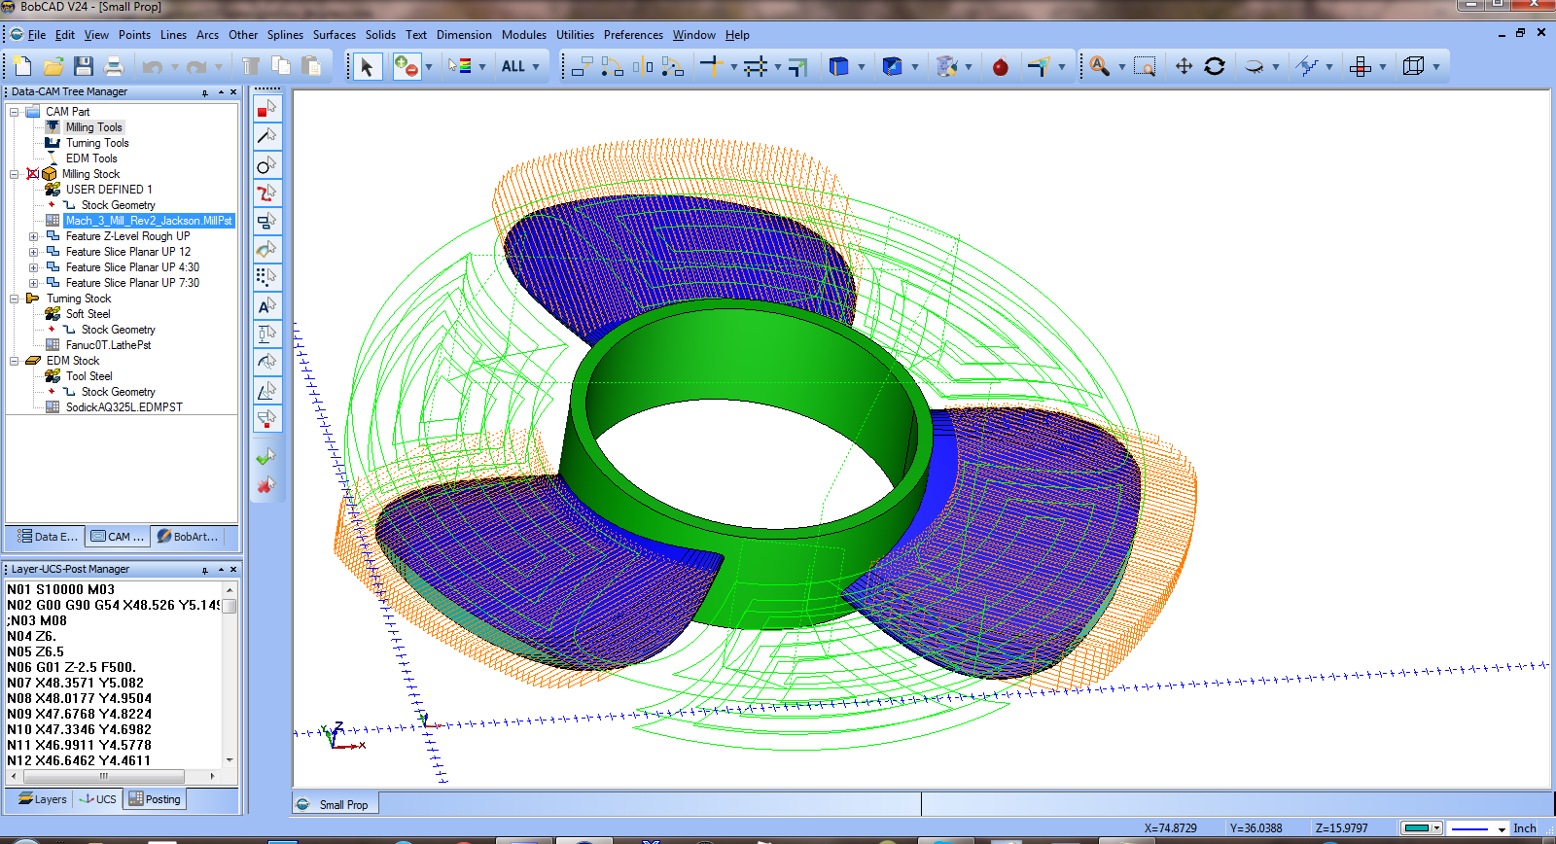Toggle the select arcs filter icon
The image size is (1556, 844).
[x=266, y=164]
